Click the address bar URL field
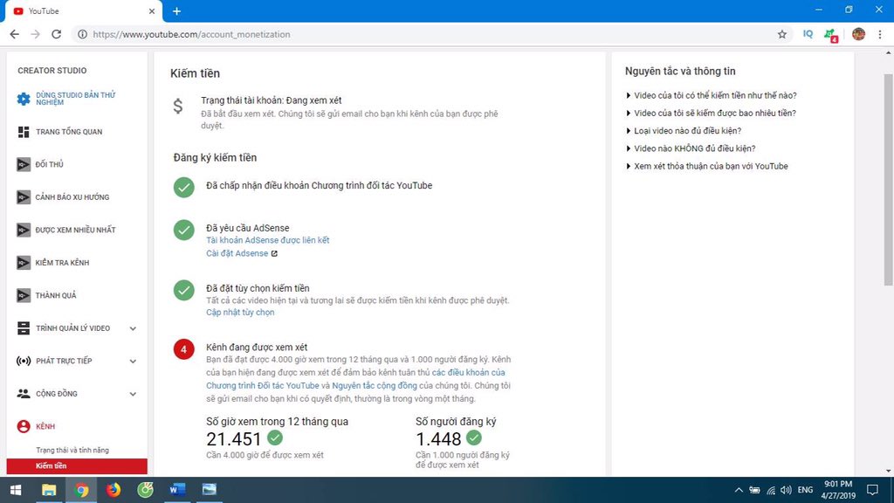894x503 pixels. pos(432,34)
